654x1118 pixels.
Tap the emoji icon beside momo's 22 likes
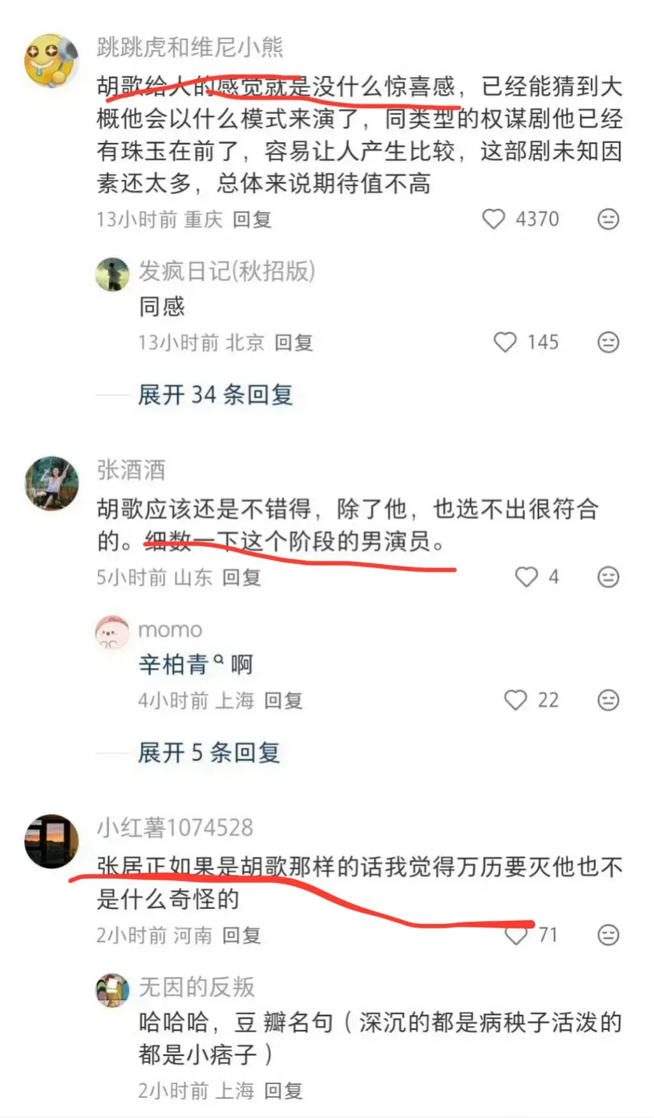(x=608, y=700)
